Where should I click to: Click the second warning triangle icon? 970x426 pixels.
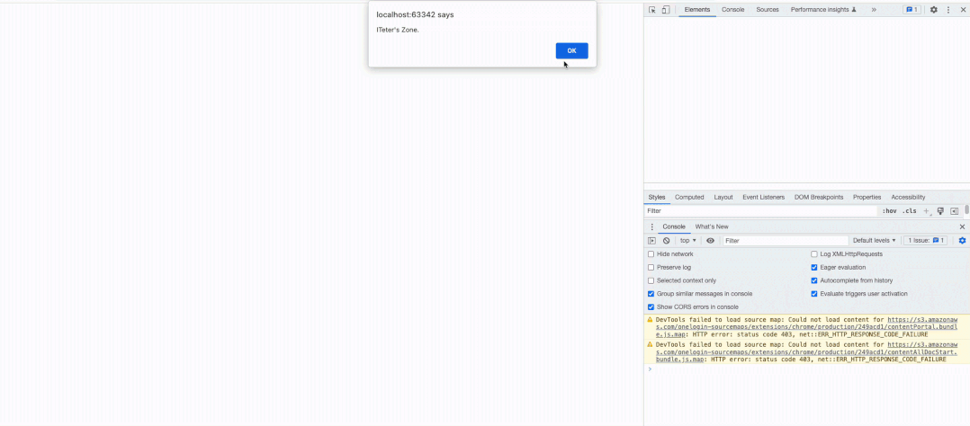click(x=650, y=344)
